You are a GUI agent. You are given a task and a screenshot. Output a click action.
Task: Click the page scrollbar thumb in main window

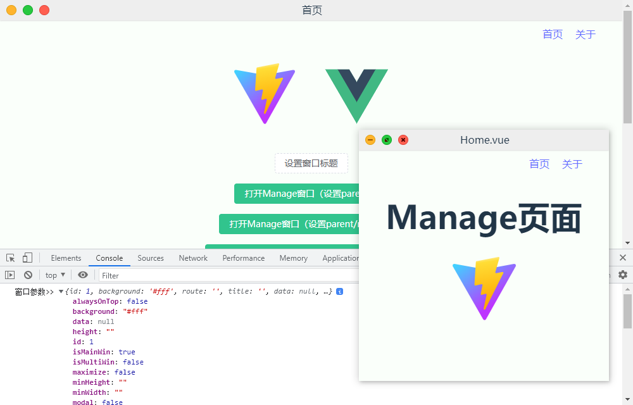tap(627, 67)
